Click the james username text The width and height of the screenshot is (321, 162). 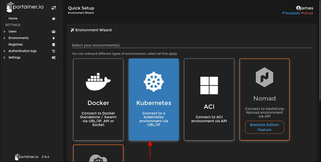307,8
